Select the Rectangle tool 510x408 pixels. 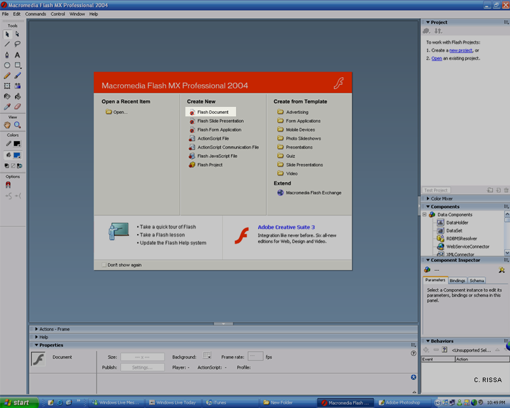[18, 65]
